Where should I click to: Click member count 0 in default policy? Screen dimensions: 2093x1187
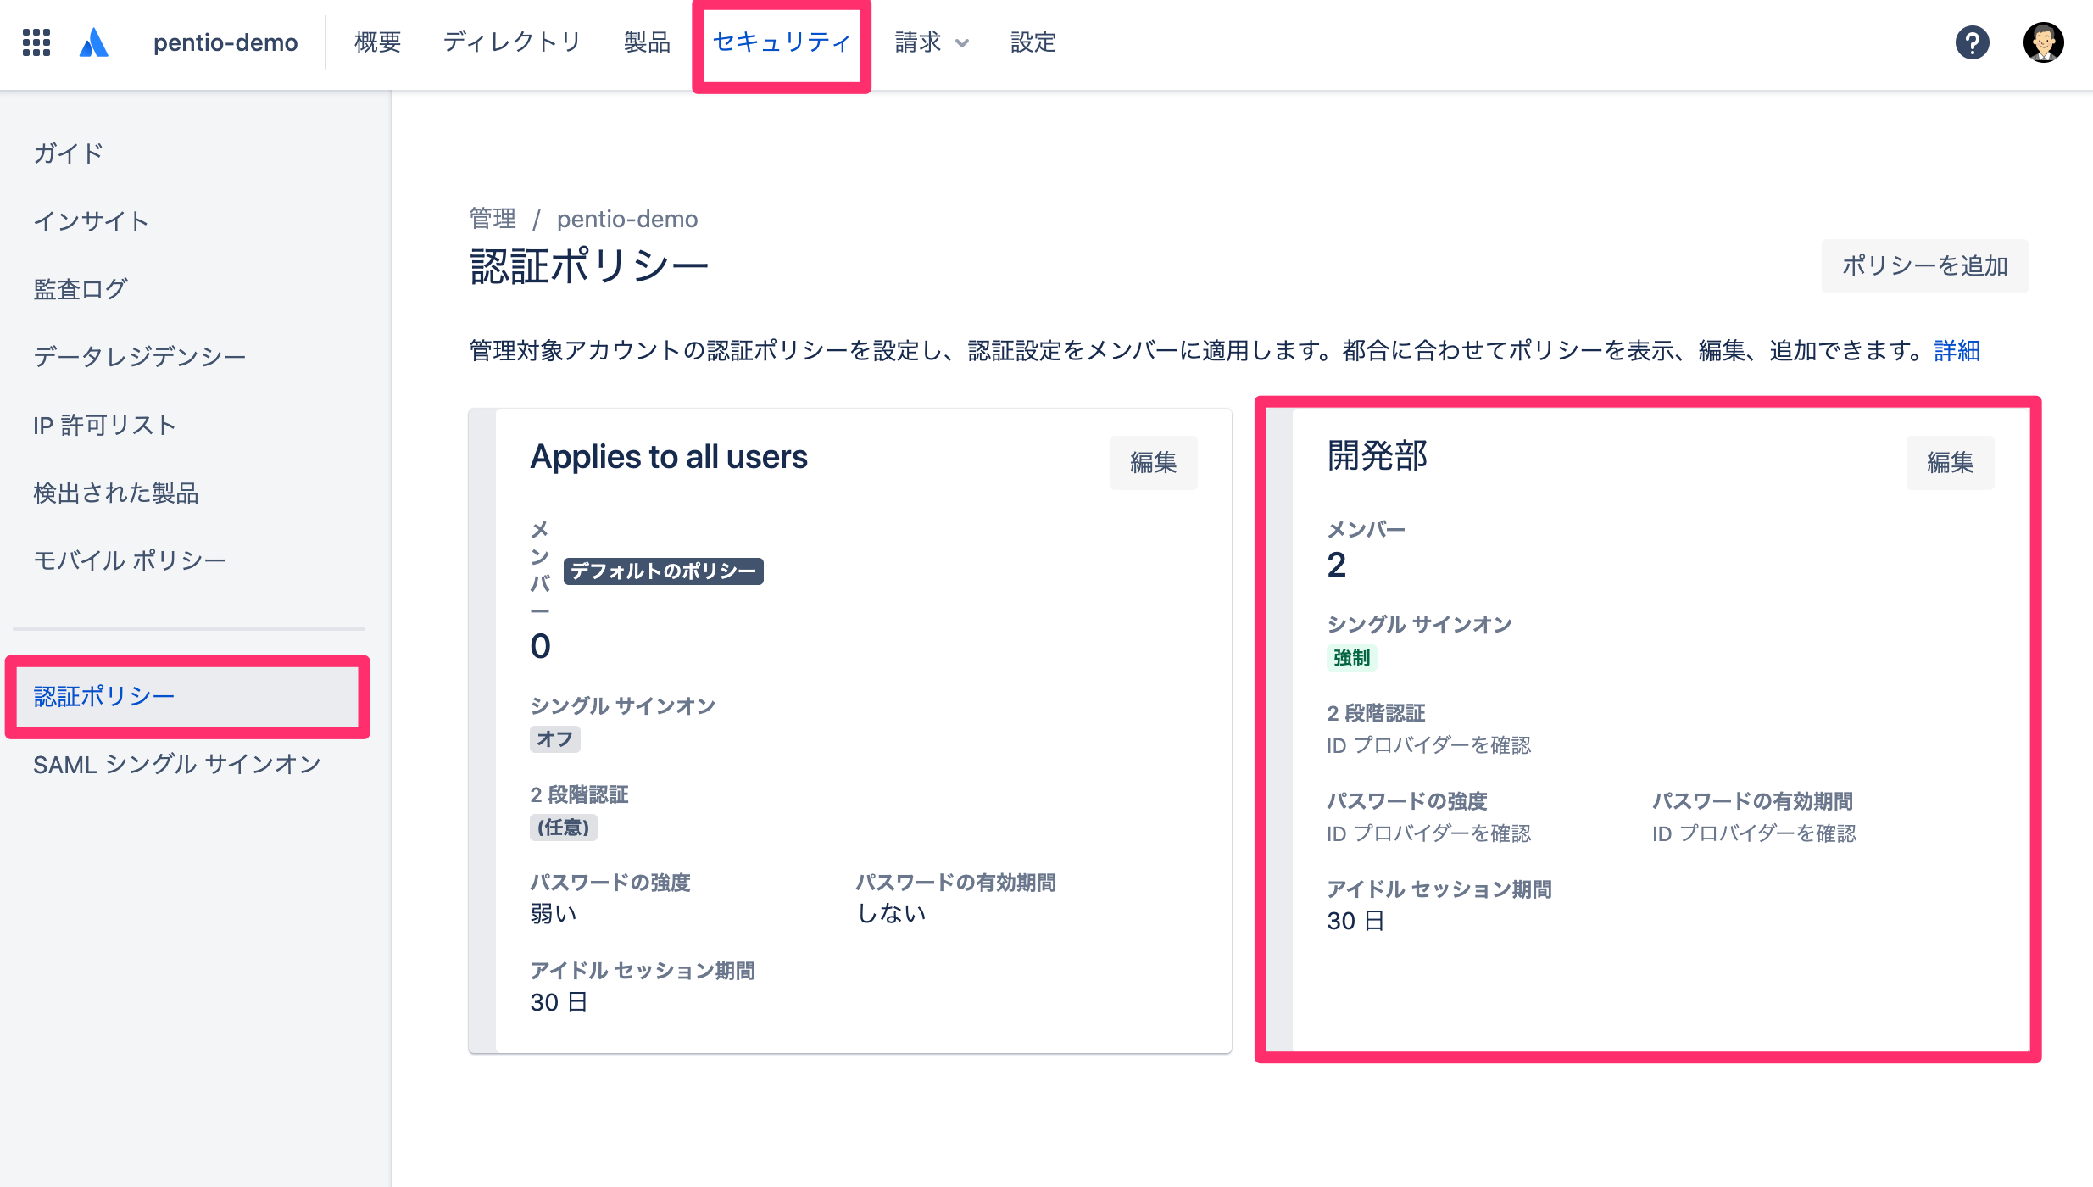coord(541,646)
